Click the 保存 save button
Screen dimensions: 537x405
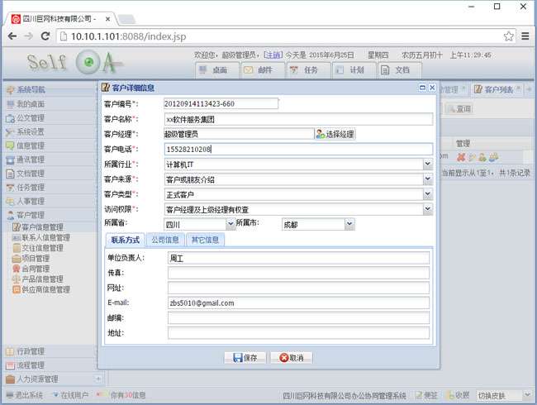[x=245, y=358]
